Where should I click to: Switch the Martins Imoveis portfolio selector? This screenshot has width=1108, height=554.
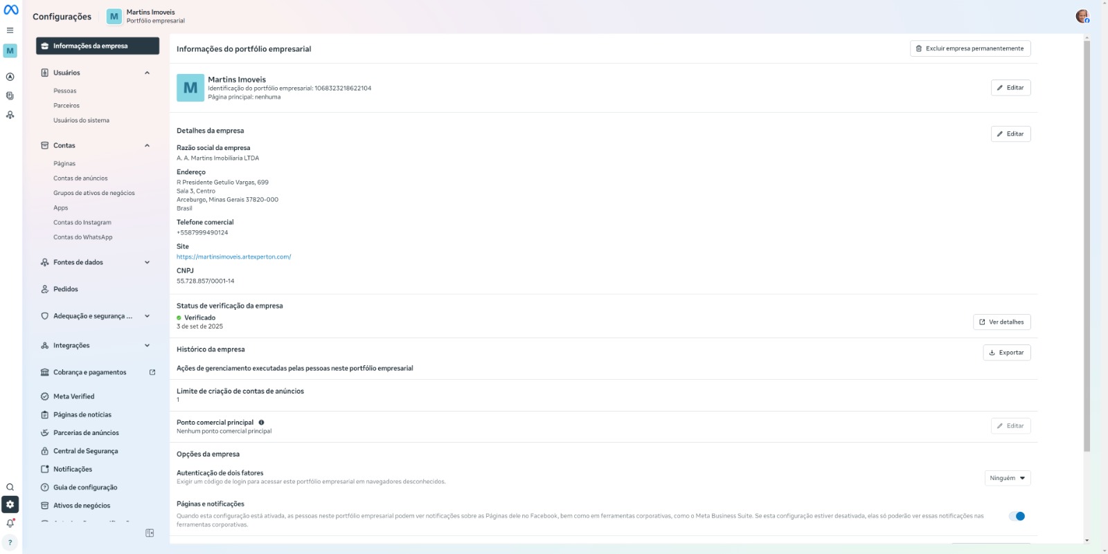coord(146,17)
